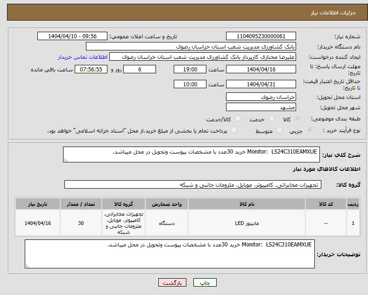Click the چاپ print button

click(x=205, y=282)
